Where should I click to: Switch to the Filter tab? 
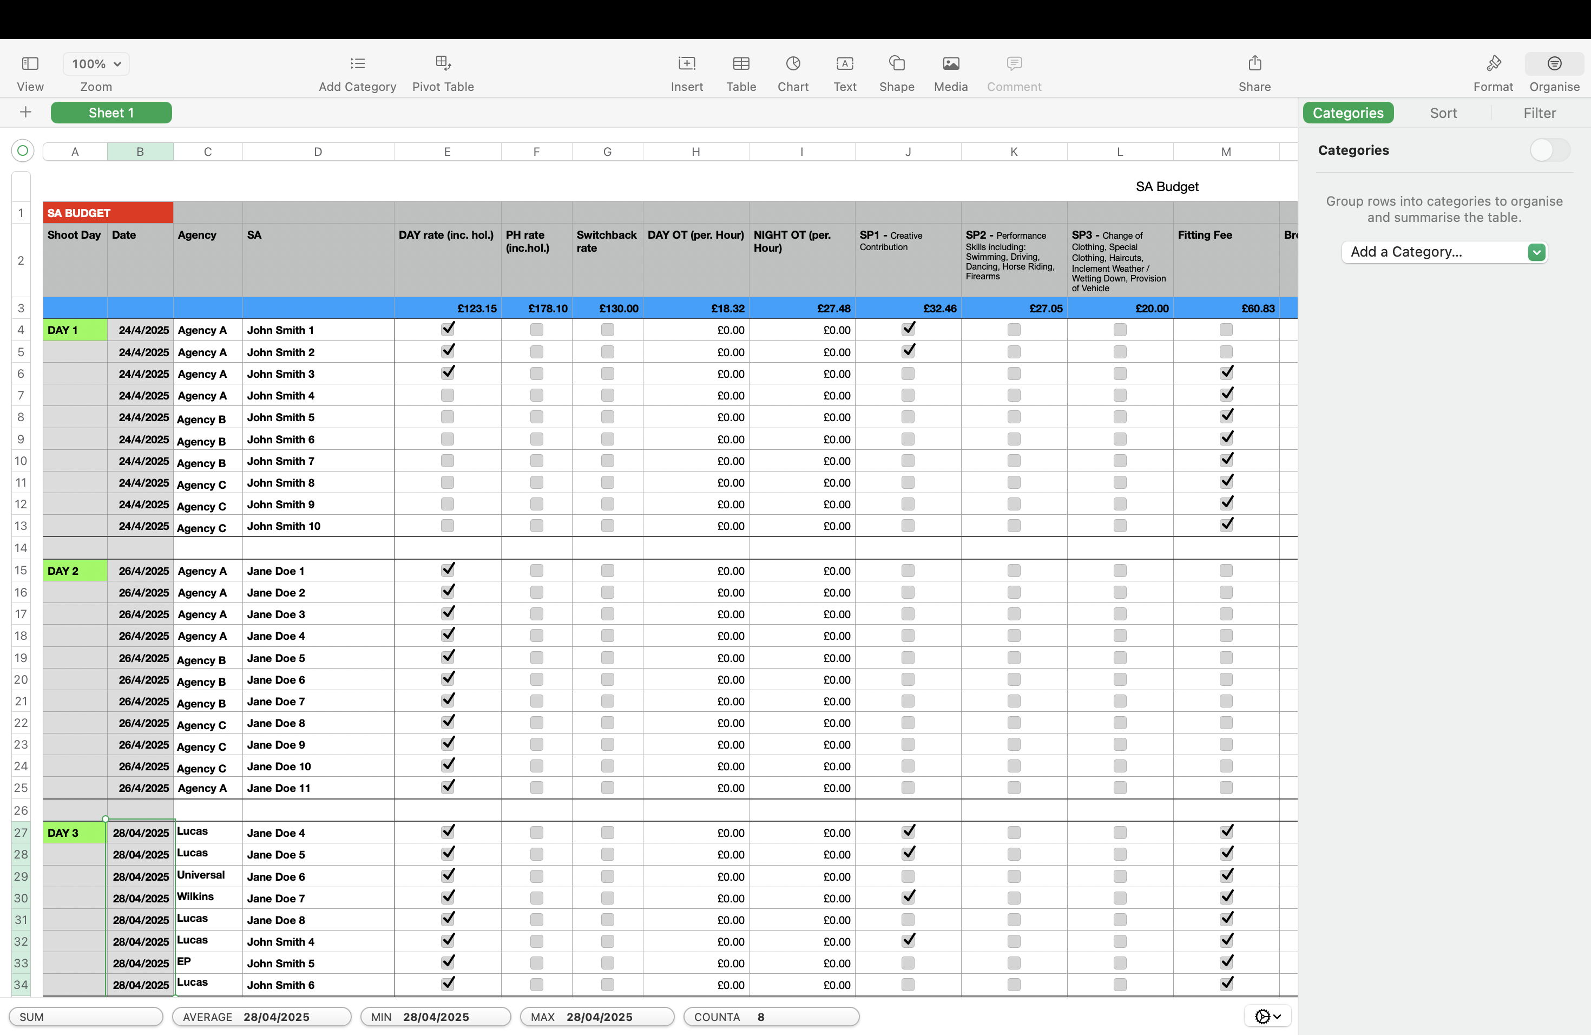pyautogui.click(x=1539, y=113)
